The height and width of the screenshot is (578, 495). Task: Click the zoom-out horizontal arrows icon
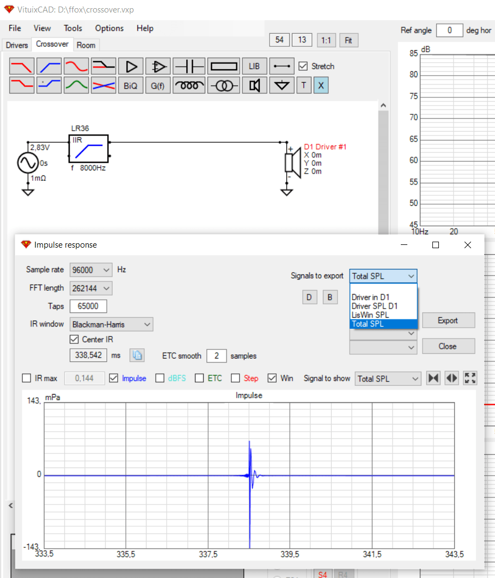452,378
